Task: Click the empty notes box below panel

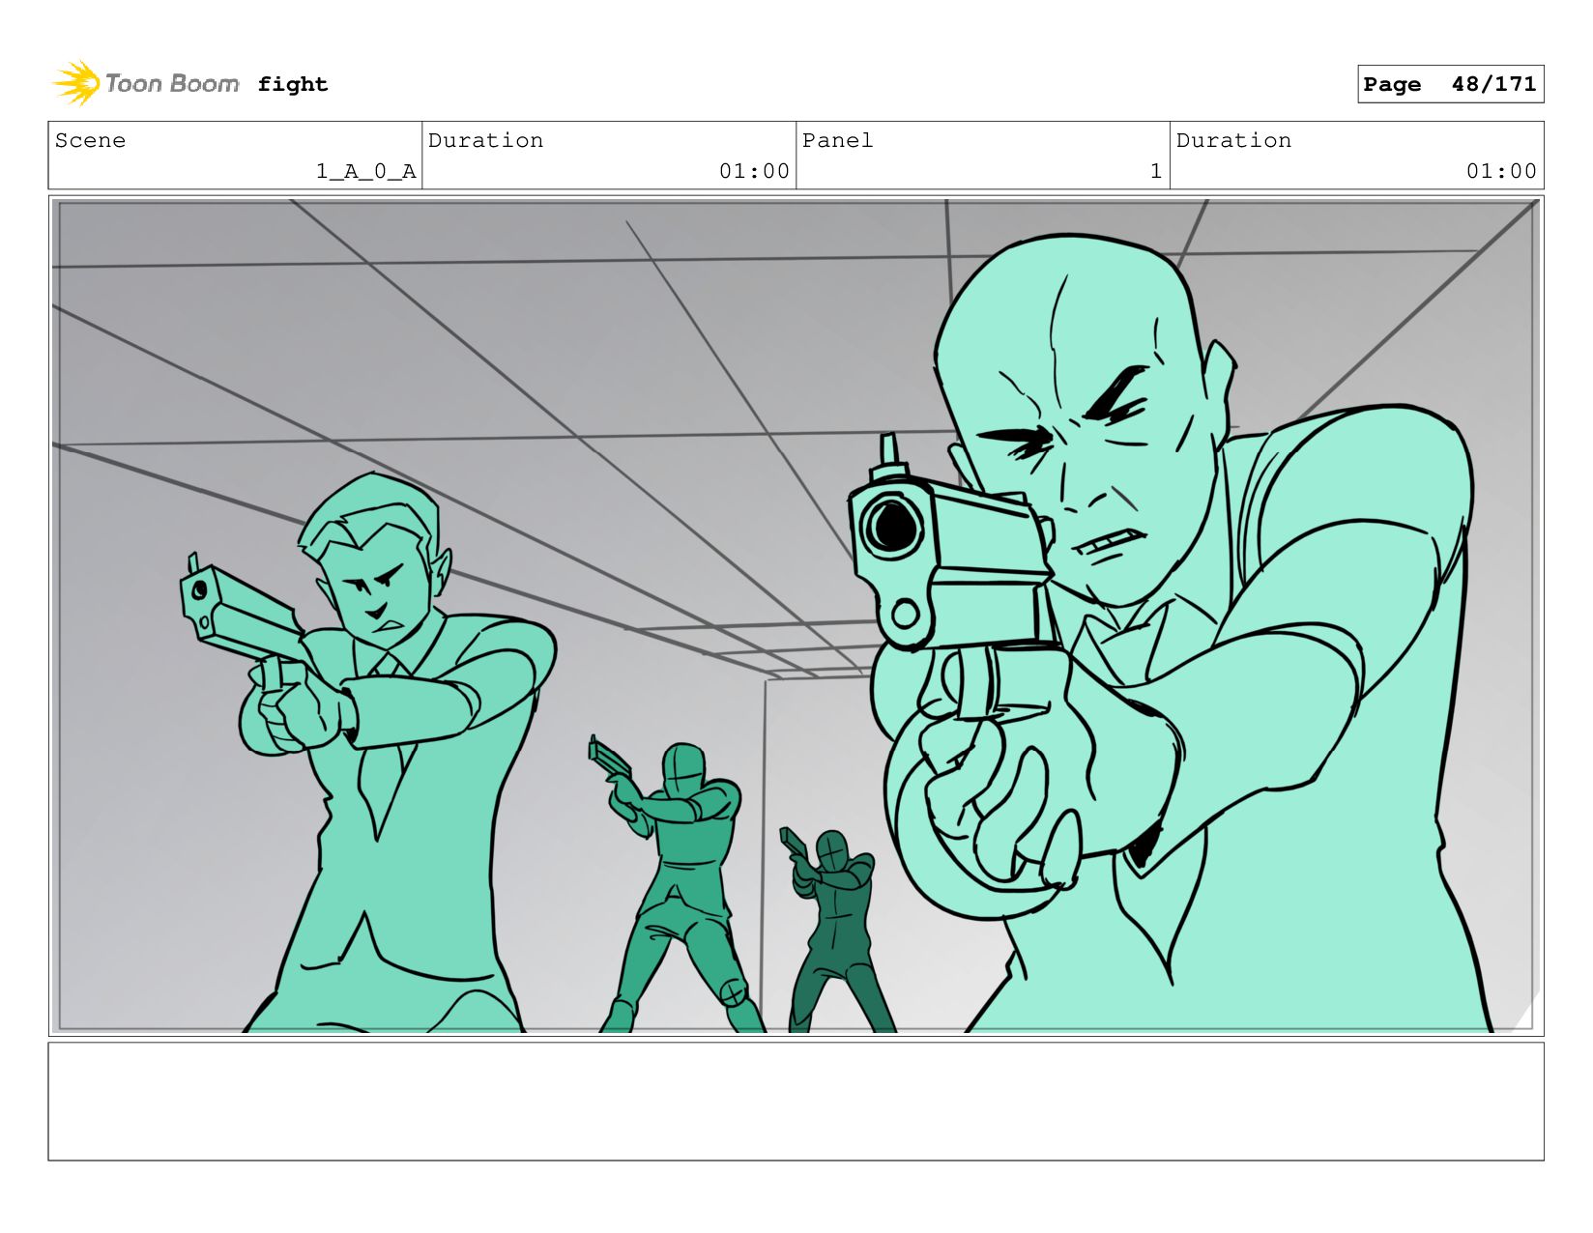Action: (x=796, y=1102)
